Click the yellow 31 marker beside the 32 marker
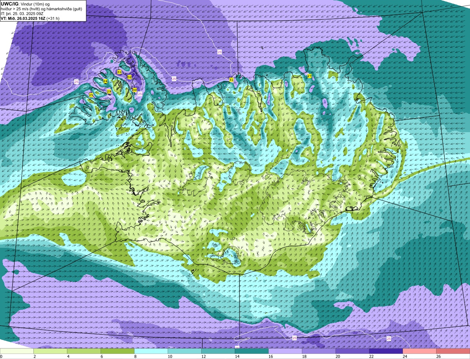Screen dimensions: 470x359 tap(119, 72)
